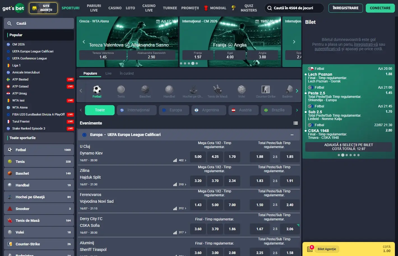Click the Tenis ball icon in the sports list
The height and width of the screenshot is (256, 398).
click(10, 162)
